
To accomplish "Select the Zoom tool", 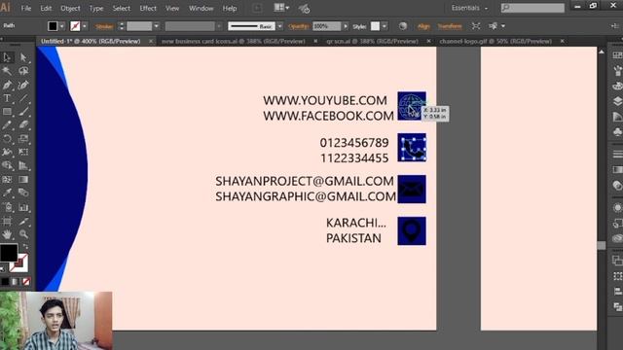I will pos(23,234).
